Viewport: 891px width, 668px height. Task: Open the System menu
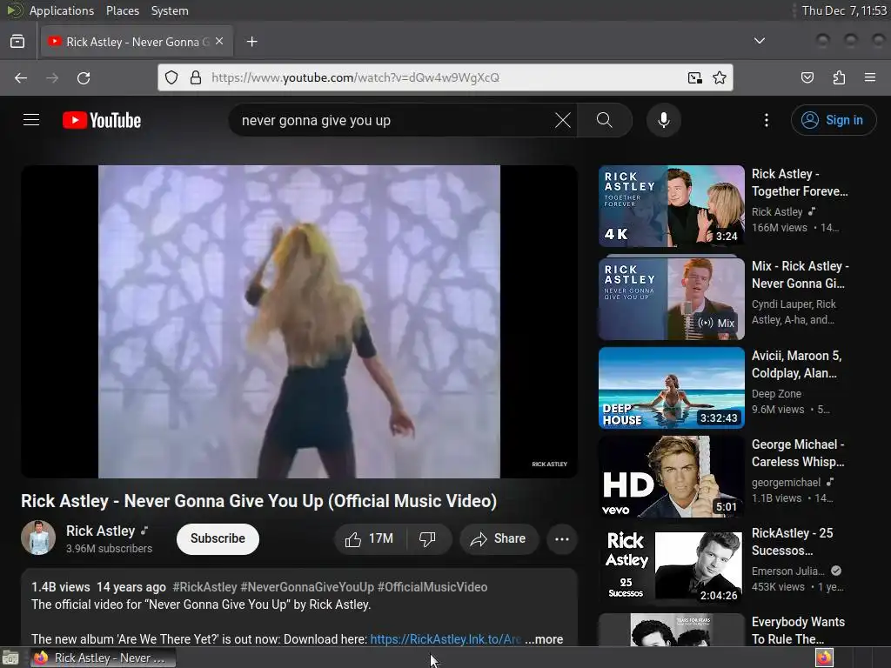pyautogui.click(x=170, y=10)
